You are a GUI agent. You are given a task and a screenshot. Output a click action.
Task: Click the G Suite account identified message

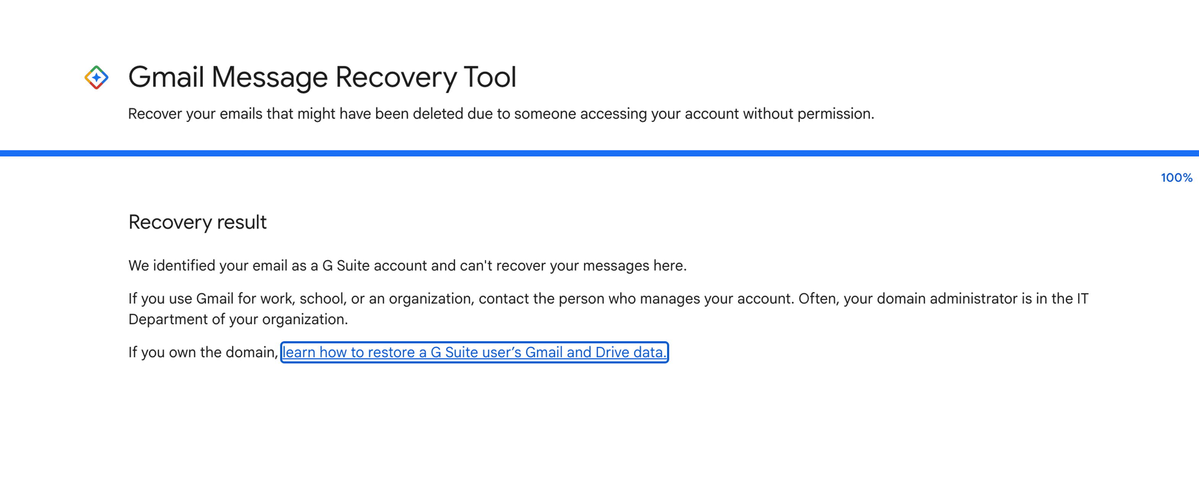click(407, 266)
